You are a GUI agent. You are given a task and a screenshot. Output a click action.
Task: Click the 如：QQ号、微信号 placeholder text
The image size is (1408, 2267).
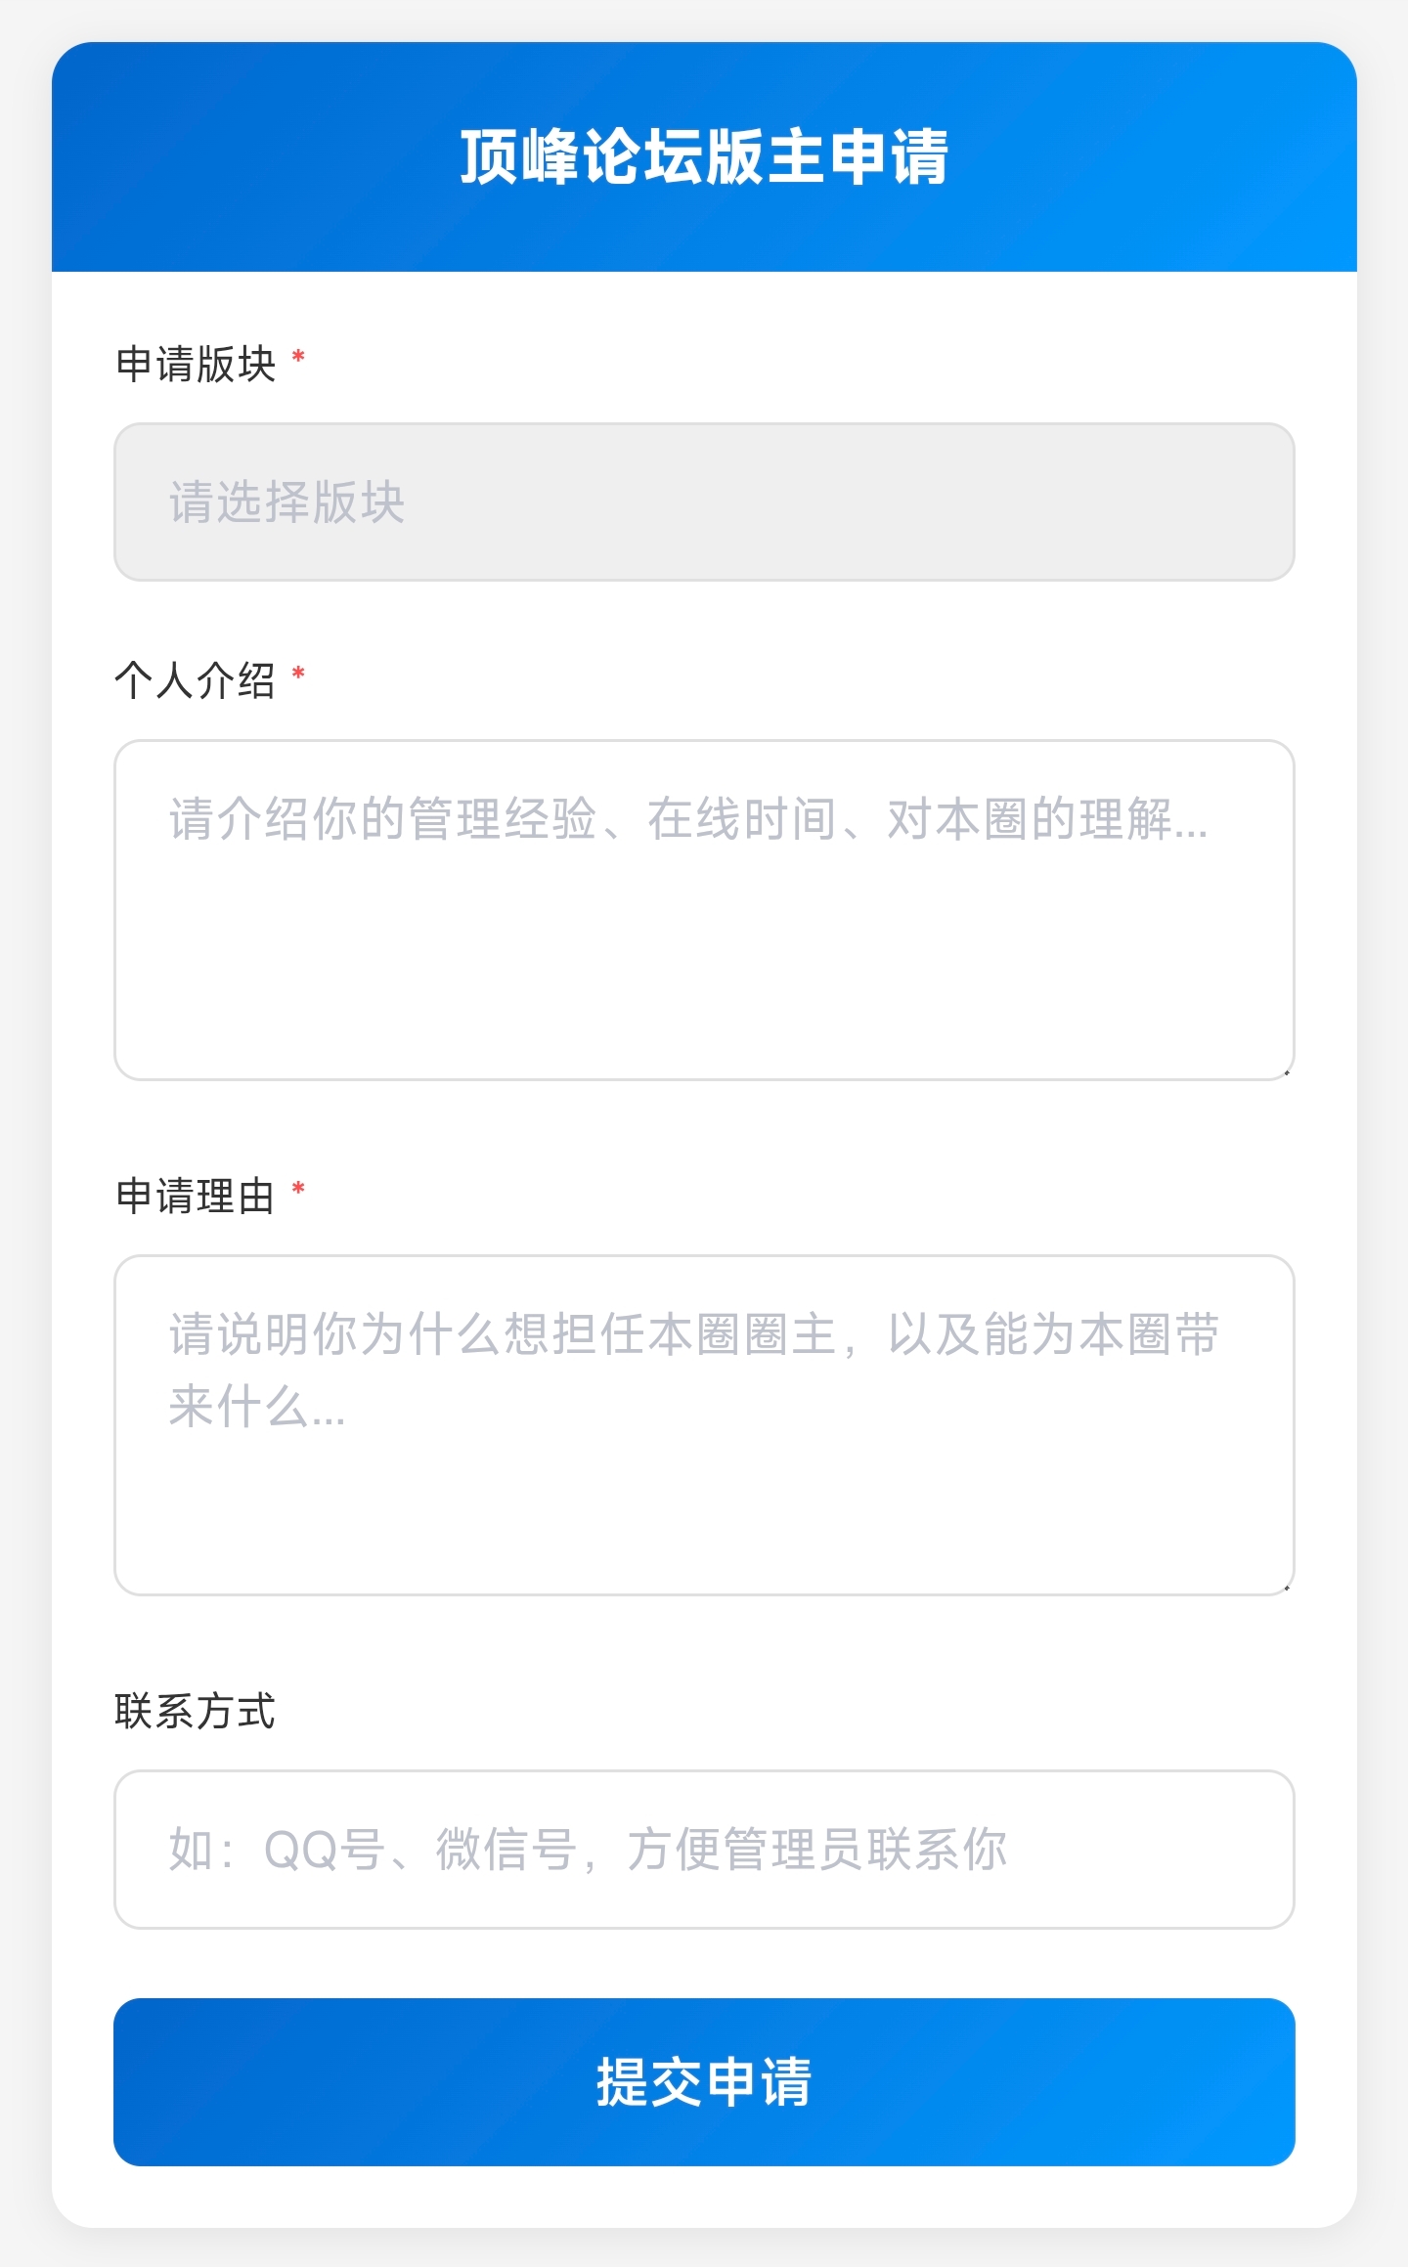click(x=587, y=1850)
